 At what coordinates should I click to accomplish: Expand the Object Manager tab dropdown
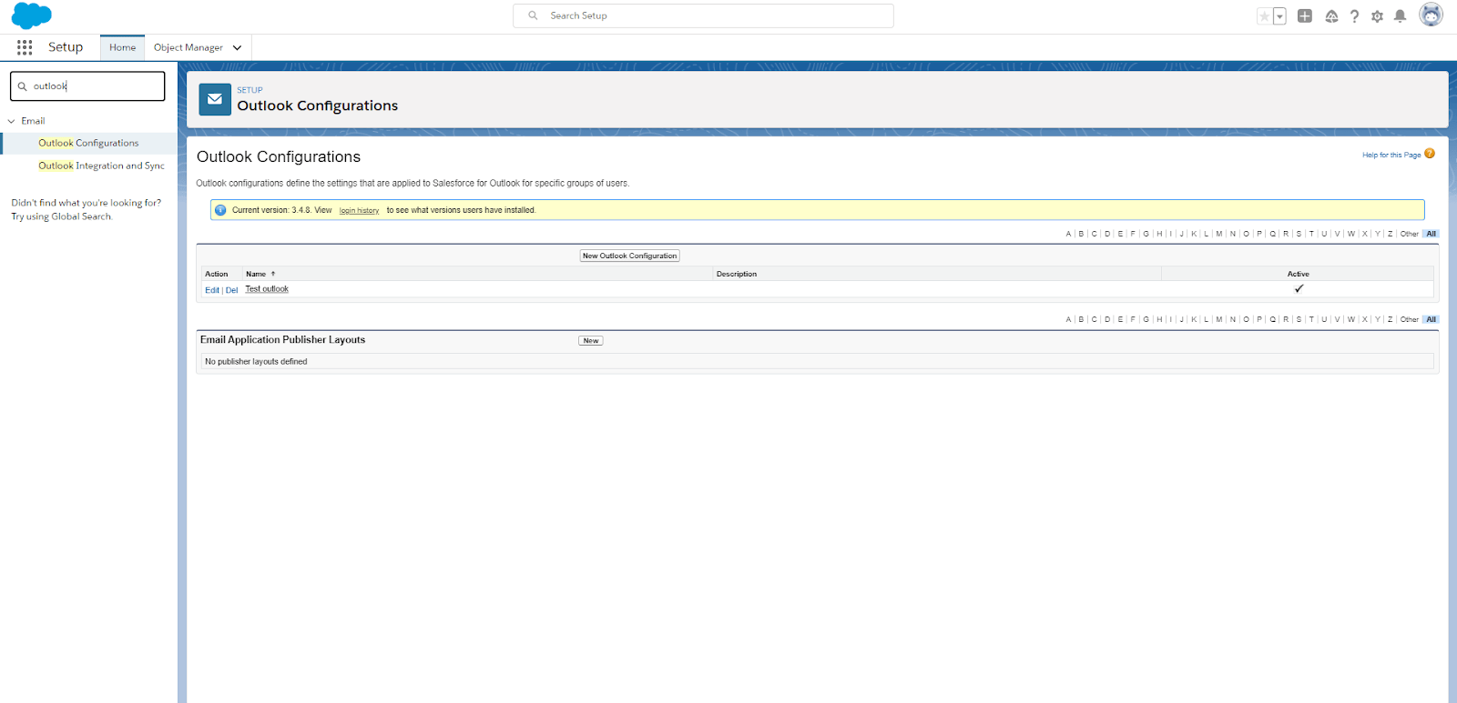[x=237, y=47]
